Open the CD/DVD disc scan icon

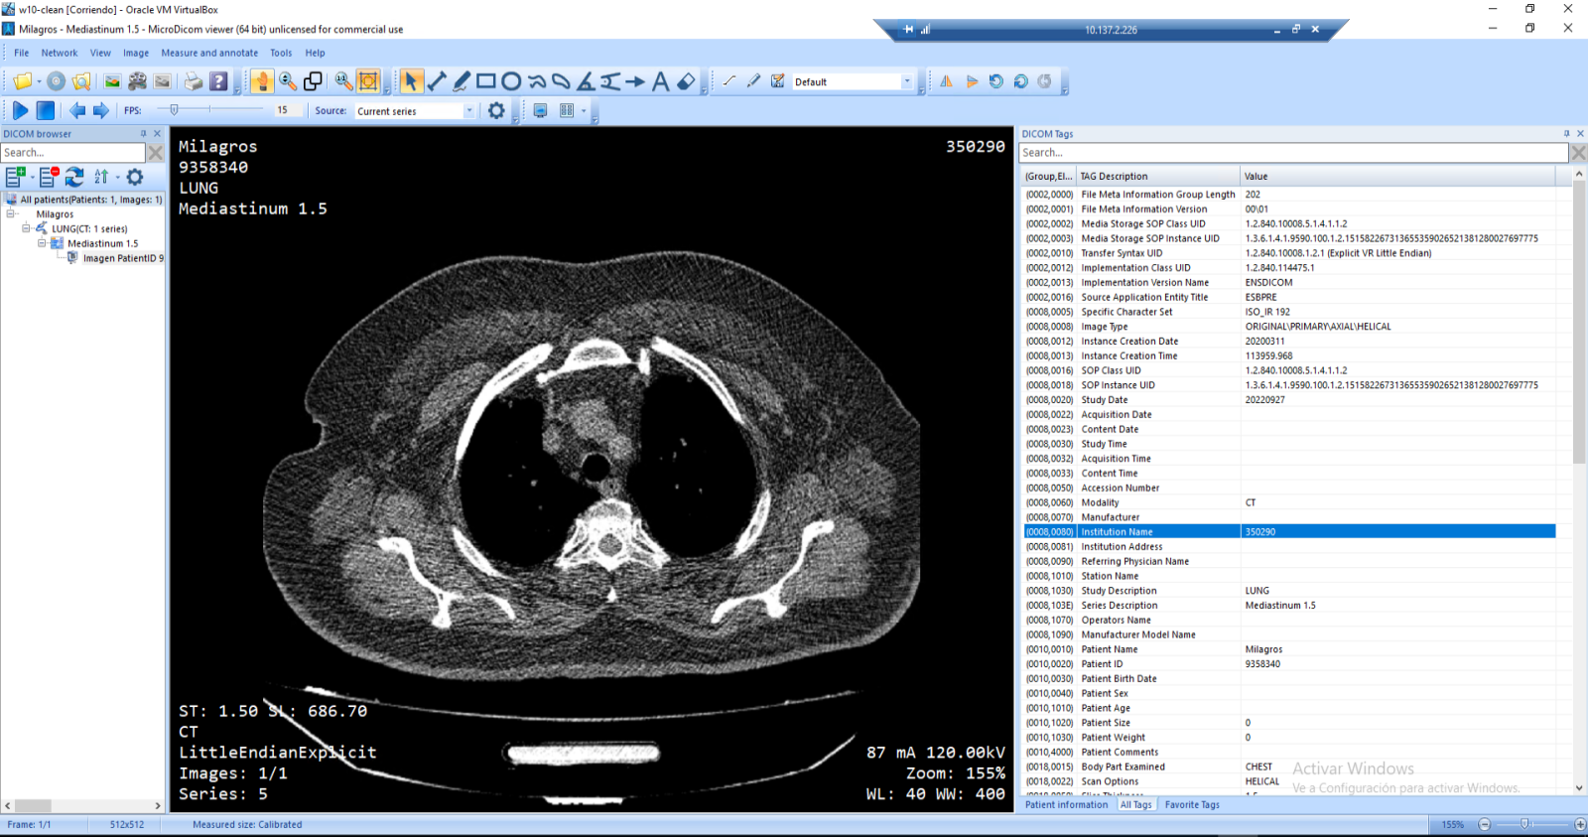(57, 81)
